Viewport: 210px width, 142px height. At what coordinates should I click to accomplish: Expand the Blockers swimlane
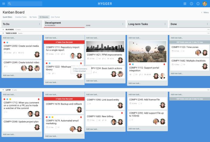pyautogui.click(x=3, y=29)
